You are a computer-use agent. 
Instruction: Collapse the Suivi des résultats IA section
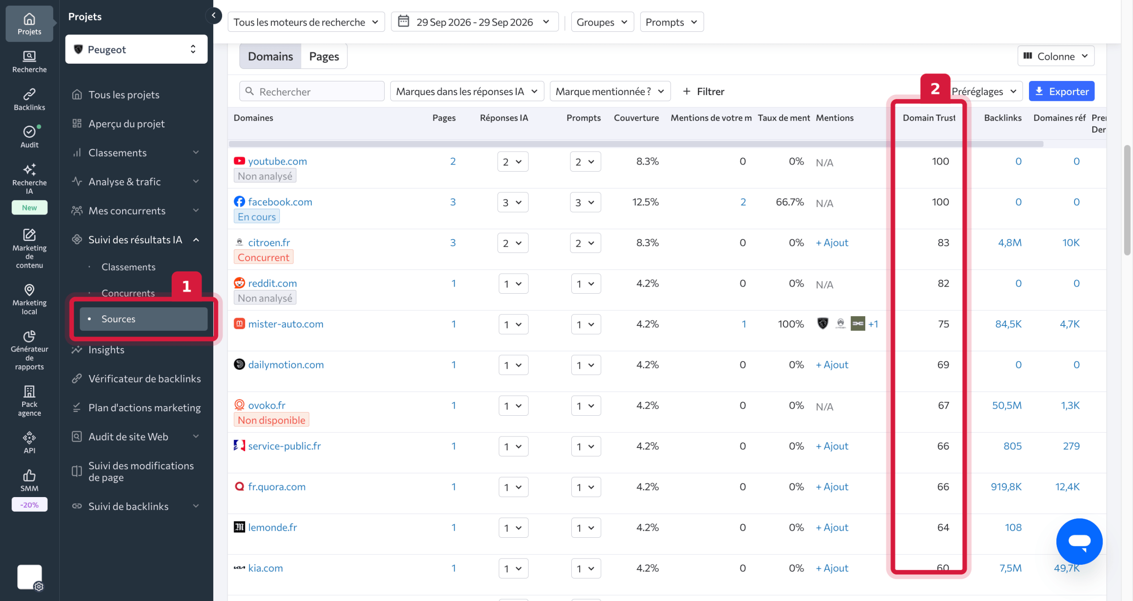(136, 240)
